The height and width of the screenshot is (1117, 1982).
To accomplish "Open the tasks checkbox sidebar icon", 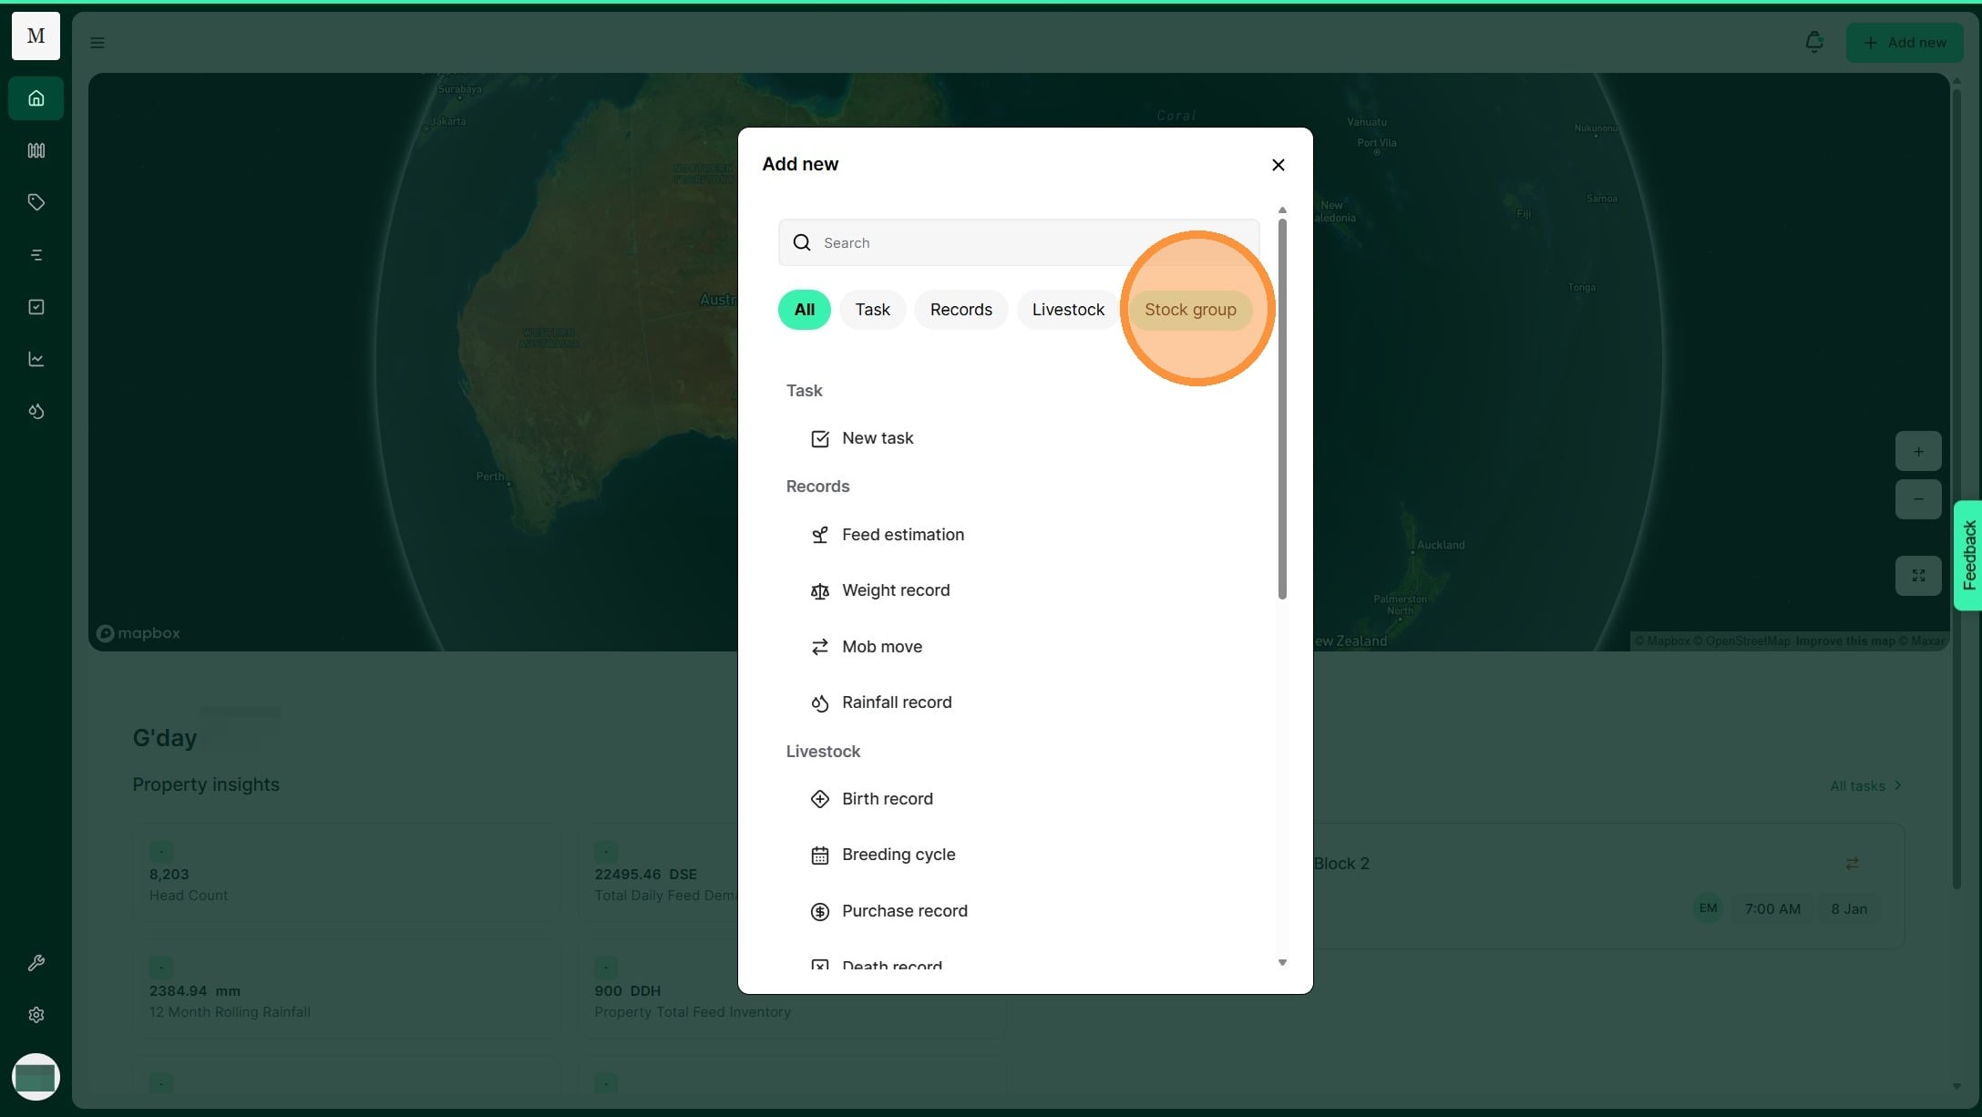I will coord(36,307).
